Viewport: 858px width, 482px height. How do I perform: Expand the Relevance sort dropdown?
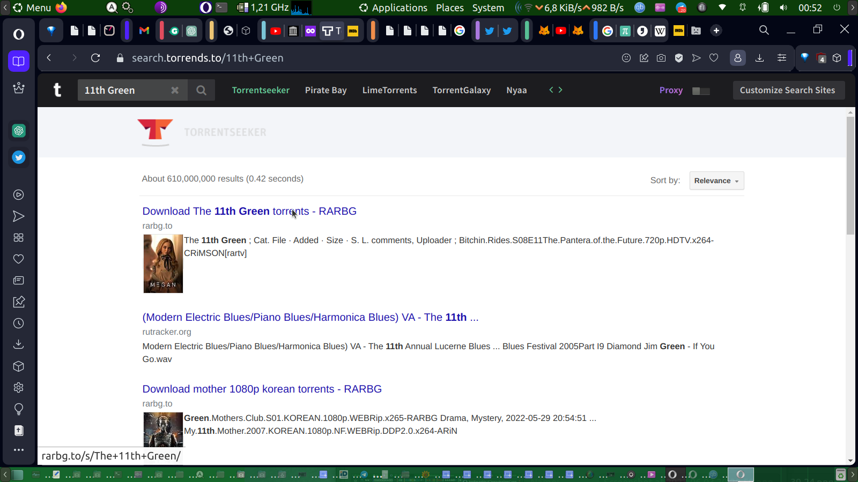click(716, 181)
